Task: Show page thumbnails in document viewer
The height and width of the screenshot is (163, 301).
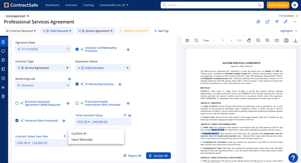Action: point(187,40)
